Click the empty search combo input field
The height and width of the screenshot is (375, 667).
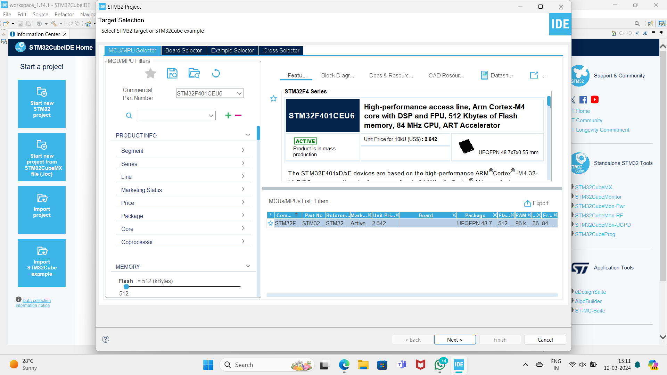(173, 116)
